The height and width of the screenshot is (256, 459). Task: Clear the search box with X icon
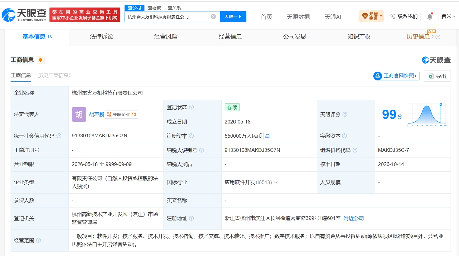(213, 17)
